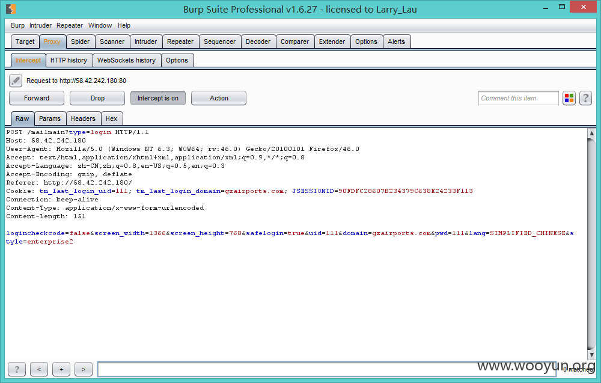The width and height of the screenshot is (601, 383).
Task: Switch to the Params view tab
Action: (x=50, y=118)
